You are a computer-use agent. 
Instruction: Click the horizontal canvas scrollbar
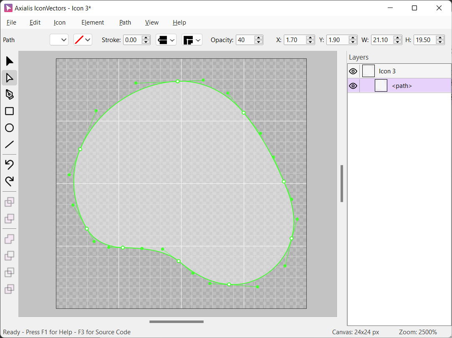coord(177,322)
